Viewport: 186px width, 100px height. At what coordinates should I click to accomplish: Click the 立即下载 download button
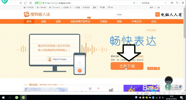pyautogui.click(x=127, y=66)
